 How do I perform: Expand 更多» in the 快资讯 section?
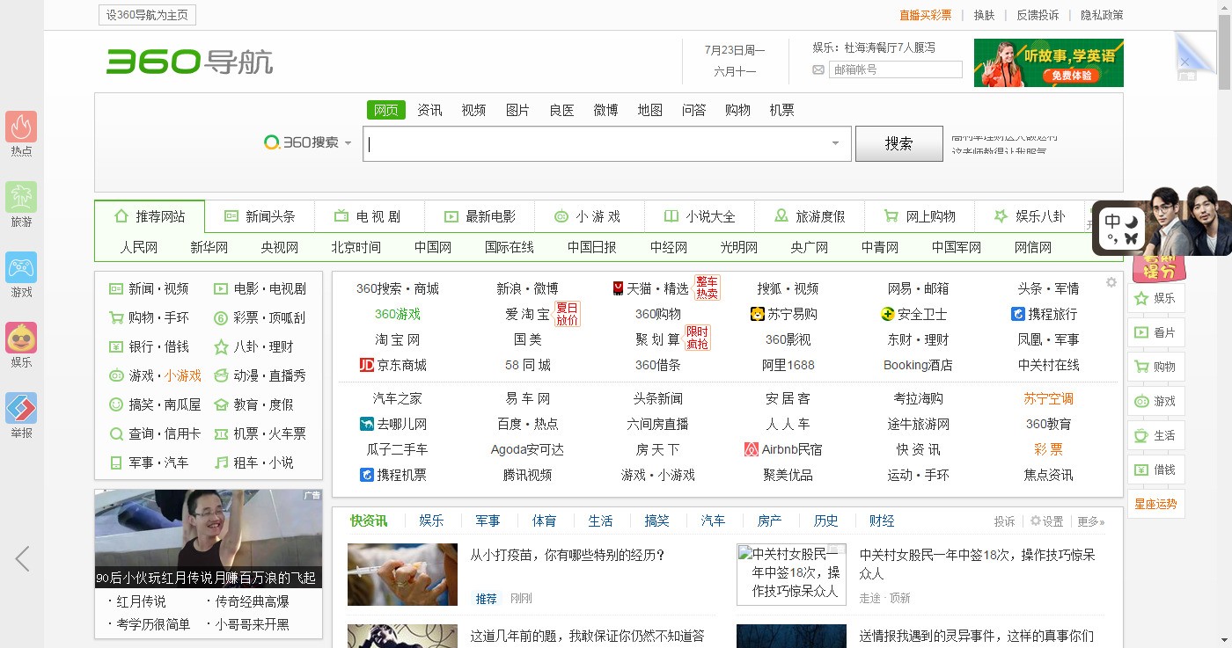pos(1089,521)
